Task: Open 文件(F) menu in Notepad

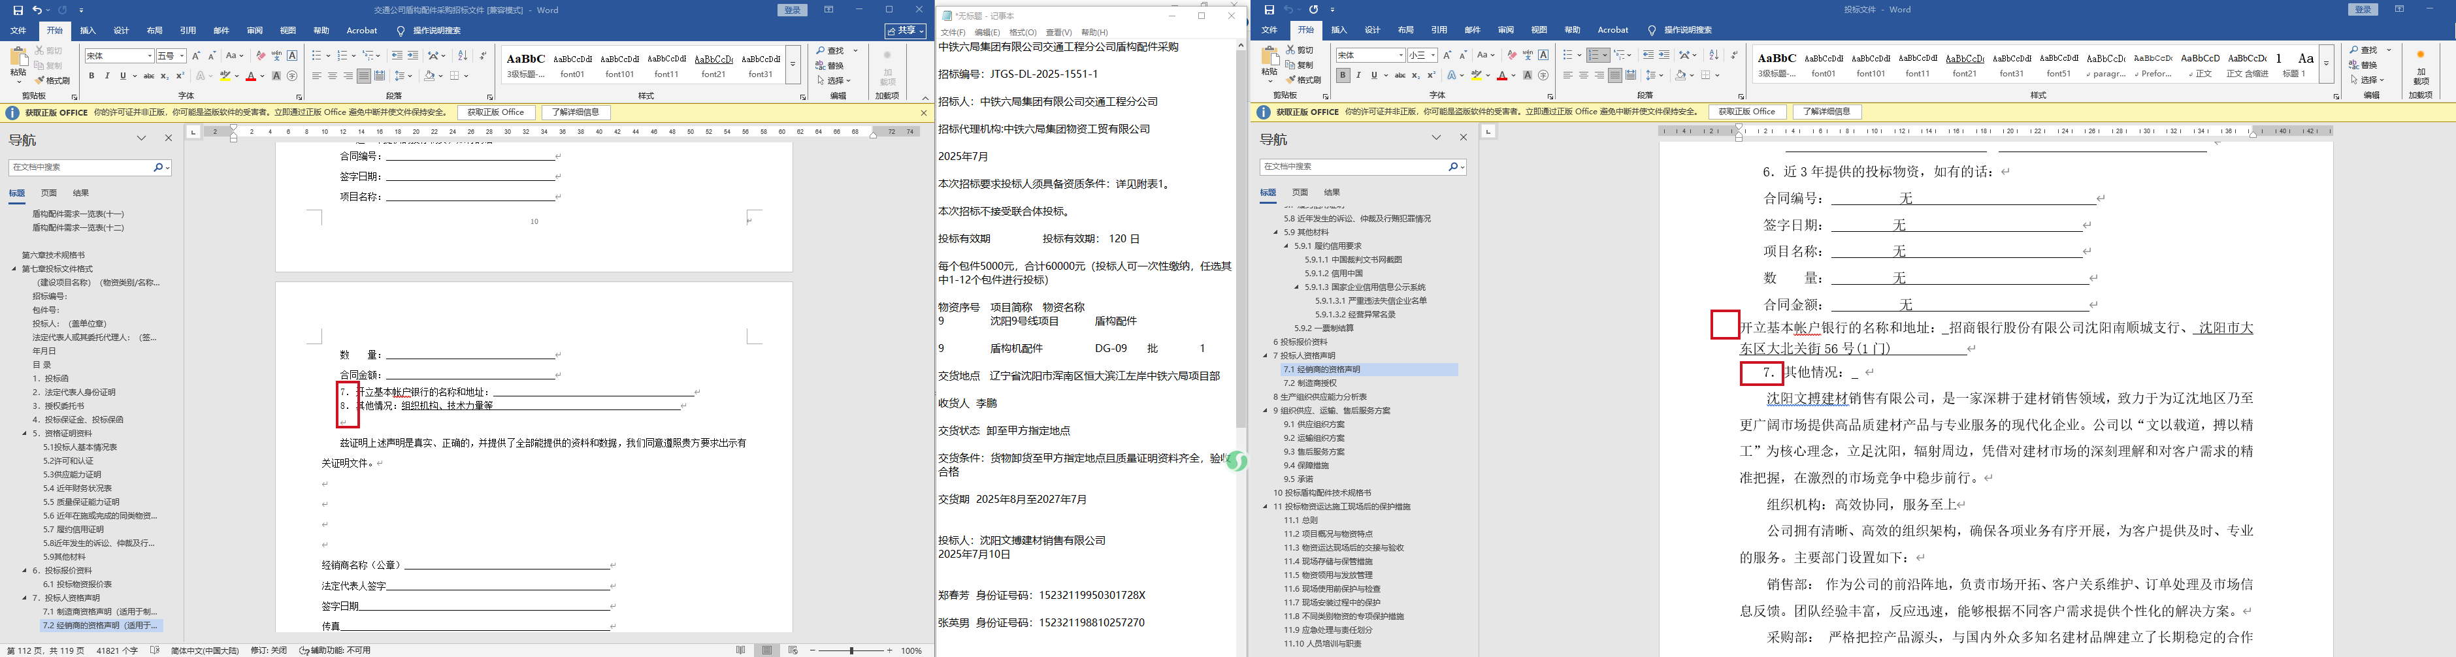Action: 953,33
